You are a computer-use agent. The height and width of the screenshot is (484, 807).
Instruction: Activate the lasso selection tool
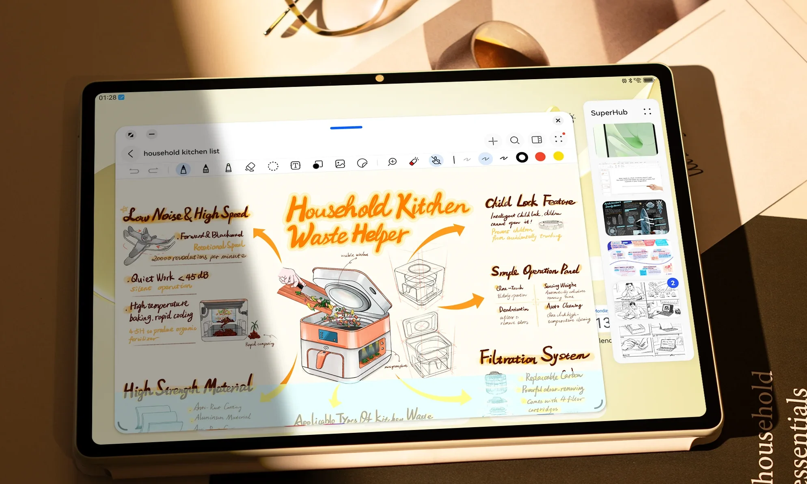(273, 165)
